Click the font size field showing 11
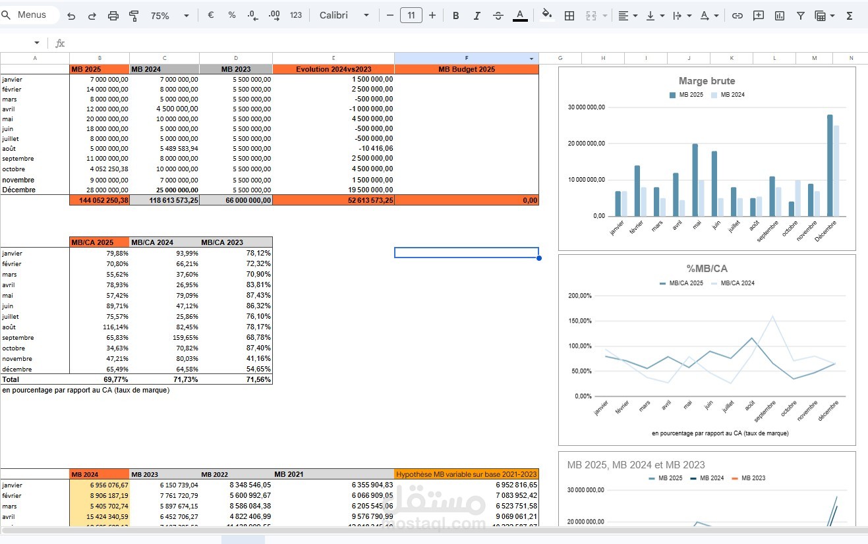Screen dimensions: 868x544 pyautogui.click(x=411, y=15)
